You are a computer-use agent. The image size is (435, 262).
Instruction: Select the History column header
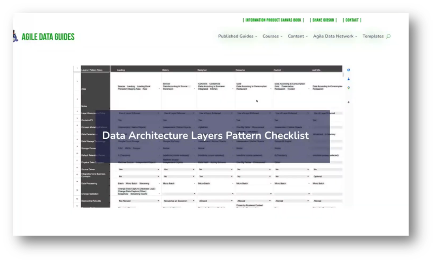point(165,70)
